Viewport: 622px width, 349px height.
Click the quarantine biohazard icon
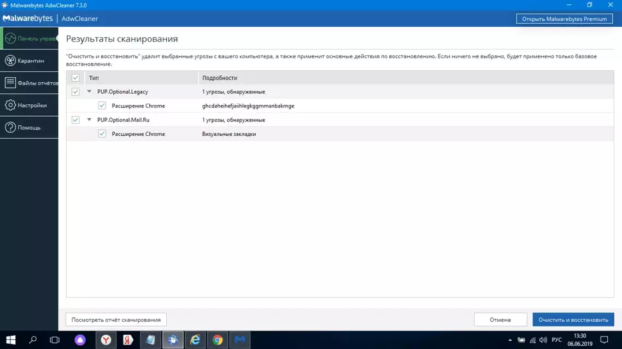click(10, 61)
